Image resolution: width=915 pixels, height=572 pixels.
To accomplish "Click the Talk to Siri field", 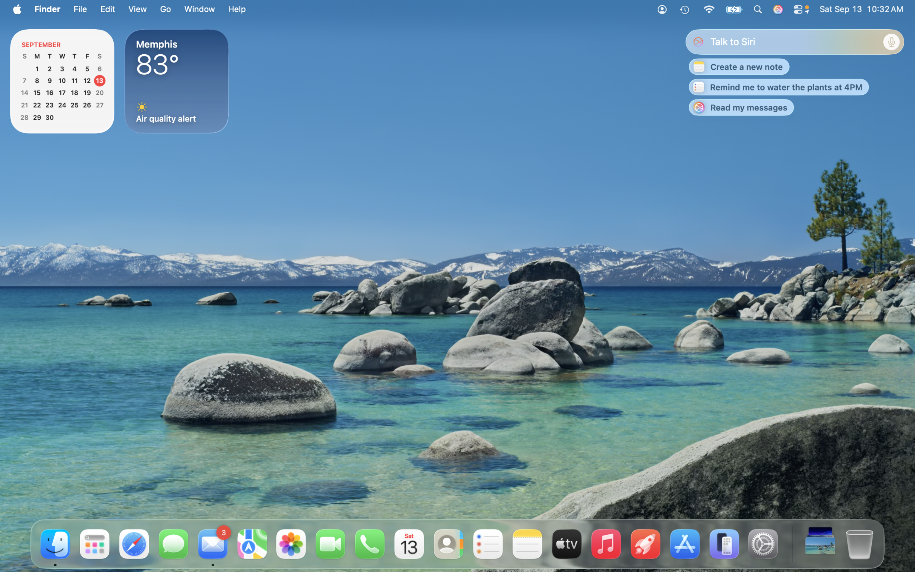I will (x=786, y=42).
